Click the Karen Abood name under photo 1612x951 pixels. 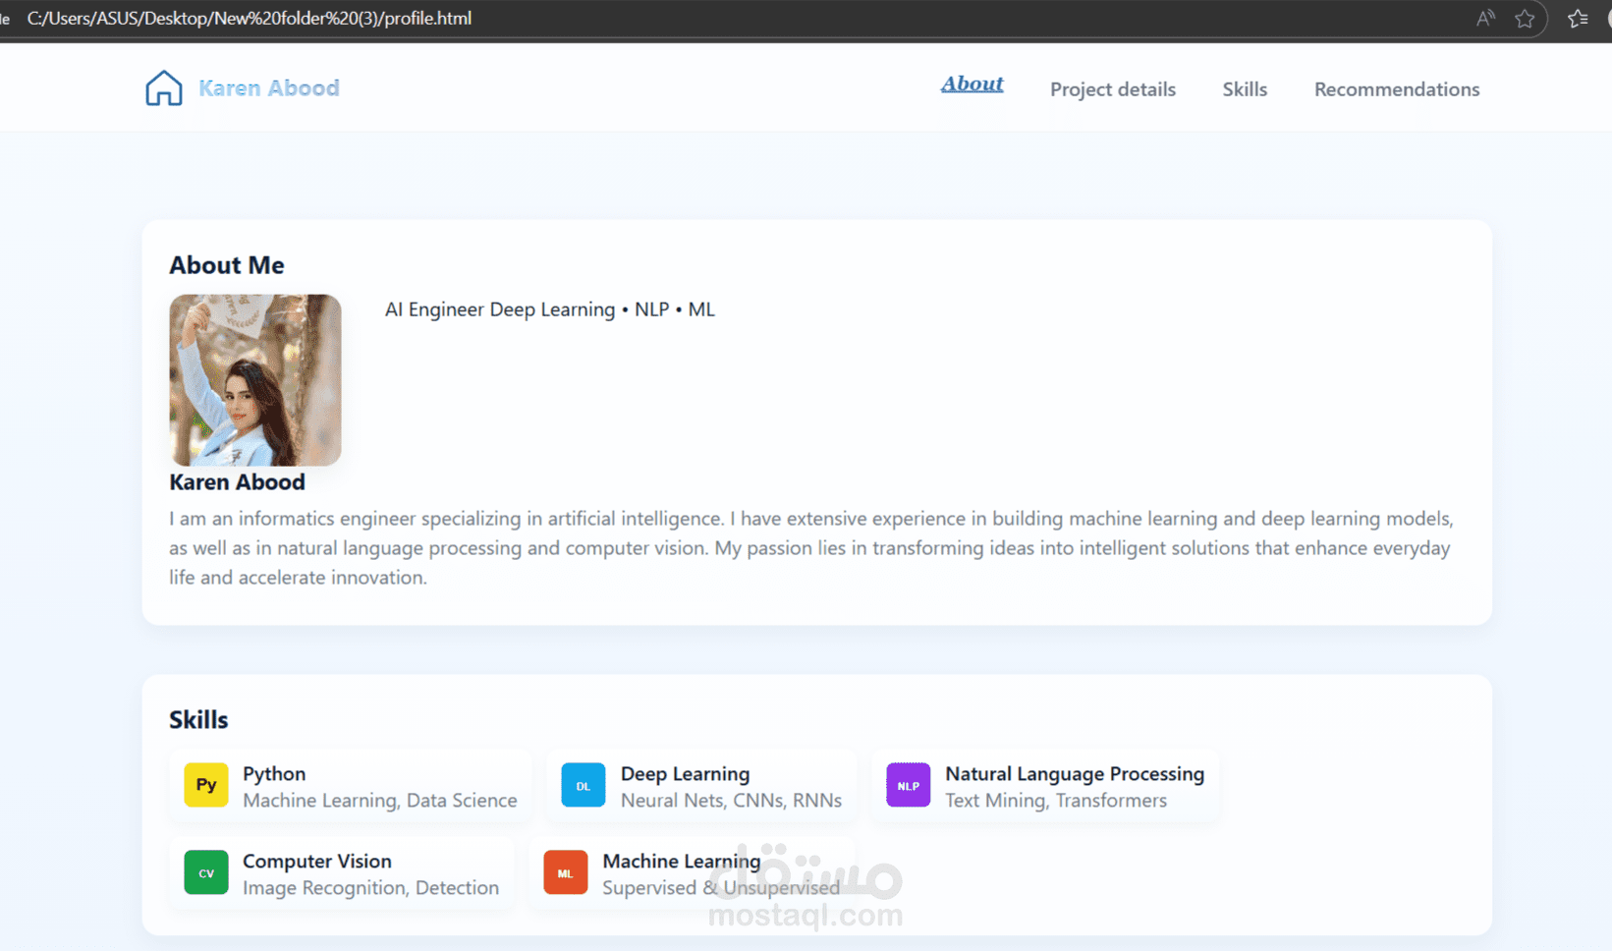[237, 482]
